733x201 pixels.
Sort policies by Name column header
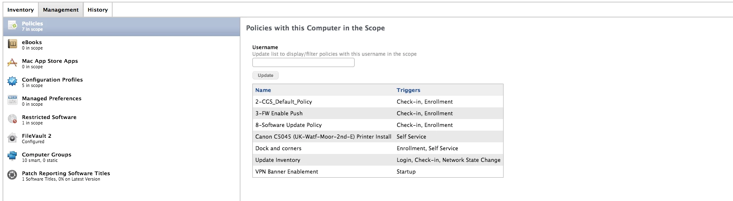263,90
